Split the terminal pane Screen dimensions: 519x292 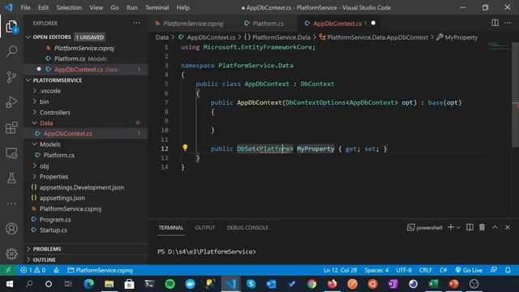[x=470, y=227]
